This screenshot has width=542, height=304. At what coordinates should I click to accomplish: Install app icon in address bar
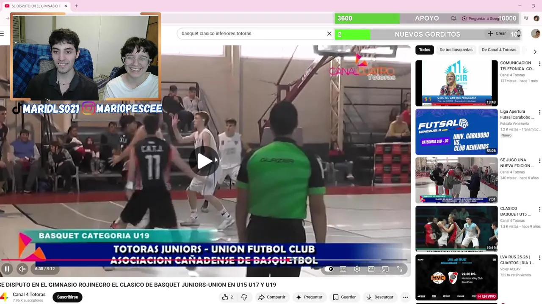pos(454,19)
